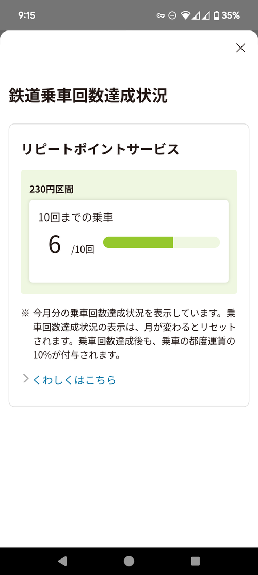258x575 pixels.
Task: Tap the /10回 target count text
Action: pyautogui.click(x=83, y=250)
